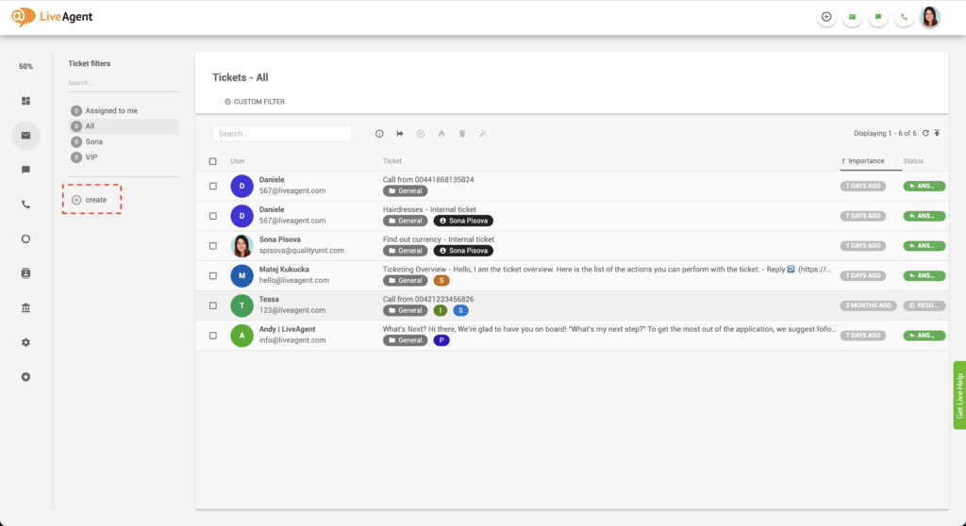Open the Chats section in left sidebar
Image resolution: width=966 pixels, height=526 pixels.
[x=25, y=170]
